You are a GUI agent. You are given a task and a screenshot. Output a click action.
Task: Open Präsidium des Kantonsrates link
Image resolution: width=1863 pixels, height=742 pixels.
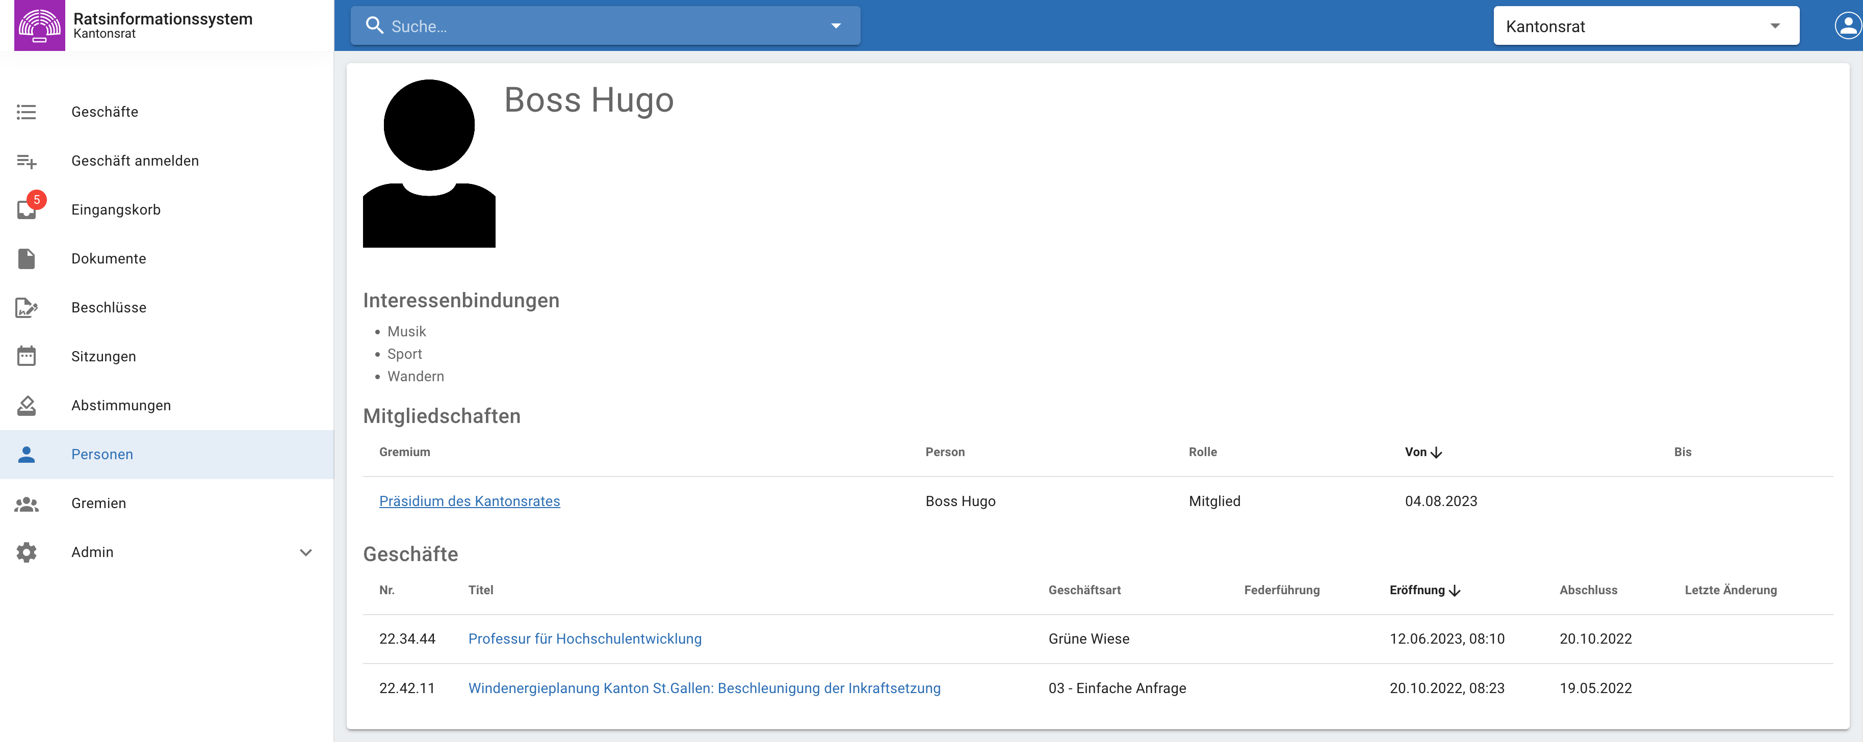[x=470, y=501]
